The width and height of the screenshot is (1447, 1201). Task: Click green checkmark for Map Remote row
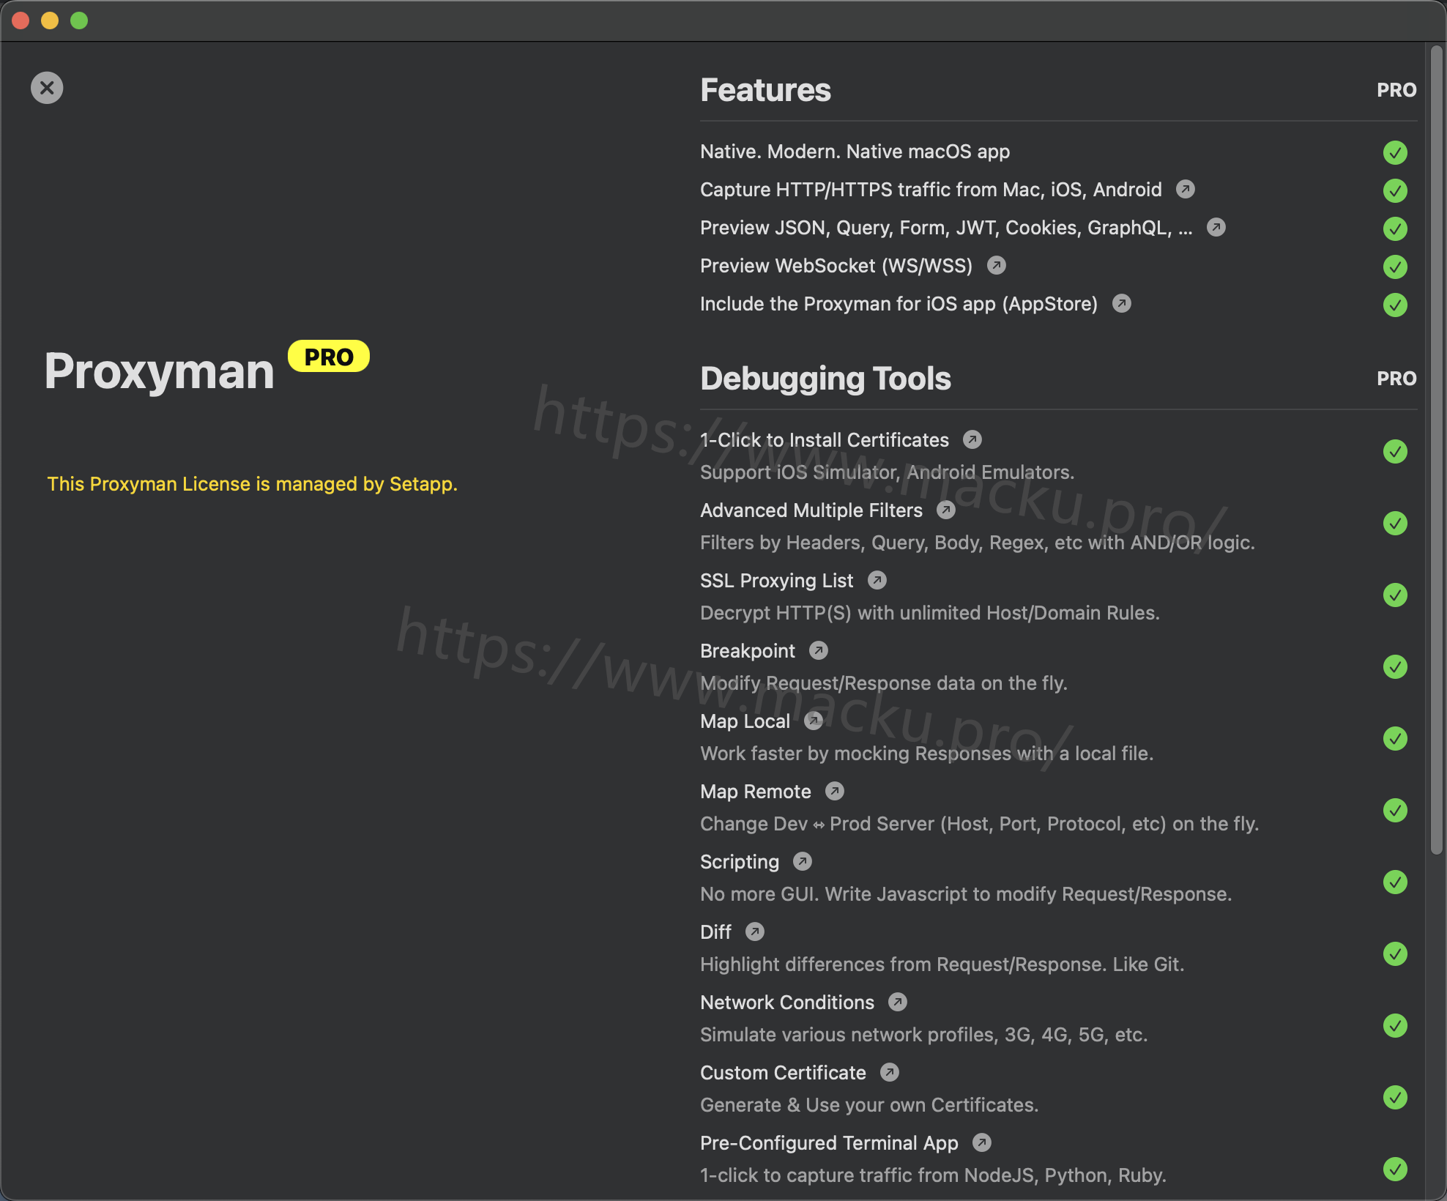coord(1396,811)
